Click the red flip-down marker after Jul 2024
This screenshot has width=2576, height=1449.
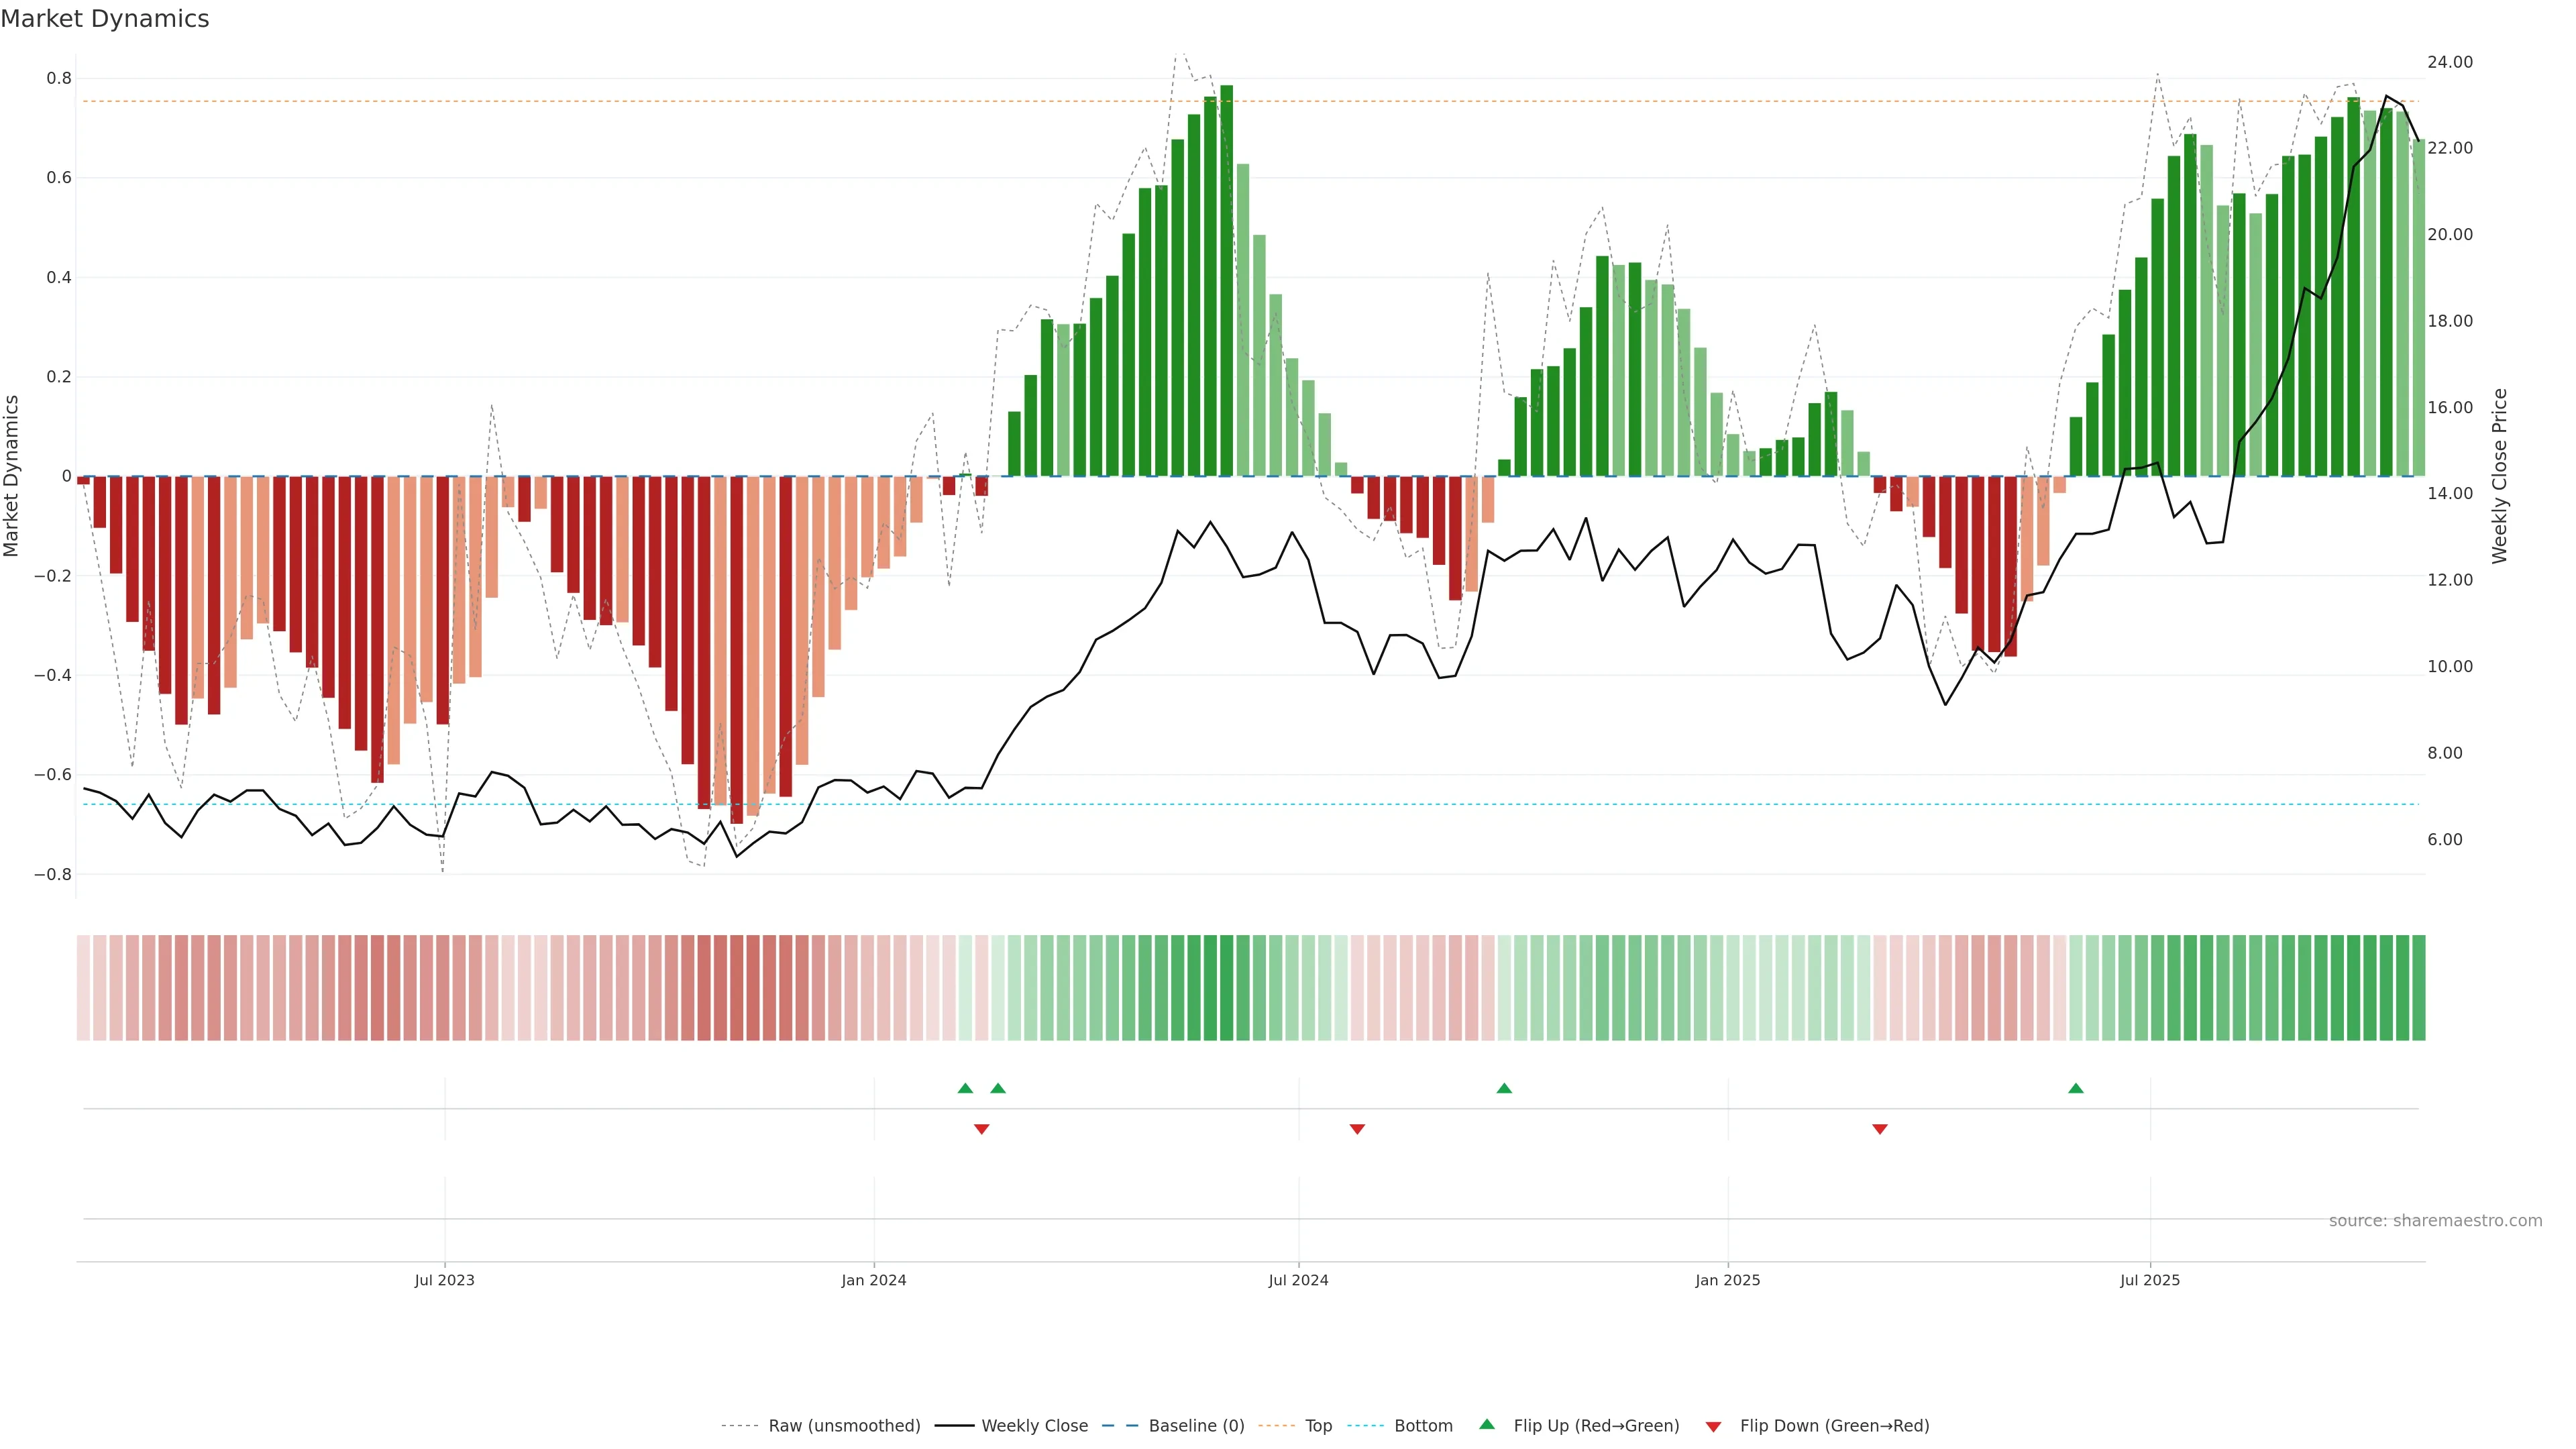[x=1357, y=1129]
